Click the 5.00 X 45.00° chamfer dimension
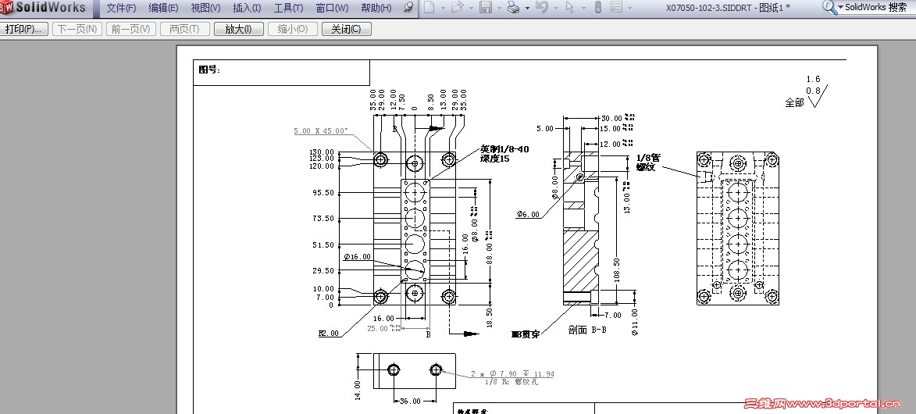The image size is (916, 414). 321,131
